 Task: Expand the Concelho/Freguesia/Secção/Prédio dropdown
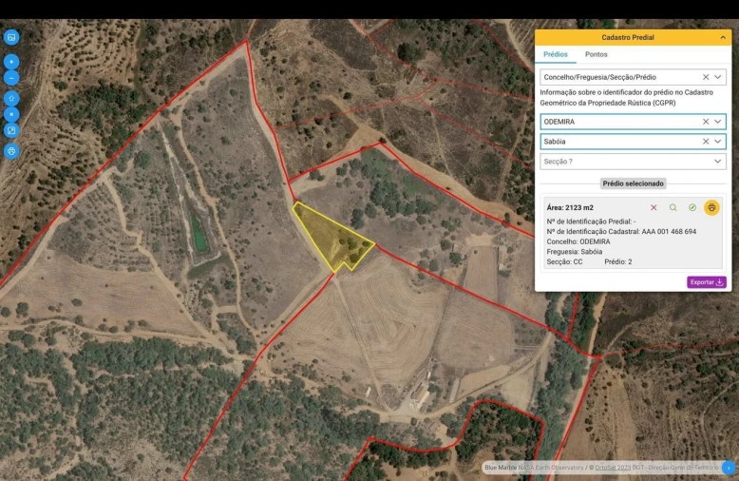pyautogui.click(x=717, y=77)
